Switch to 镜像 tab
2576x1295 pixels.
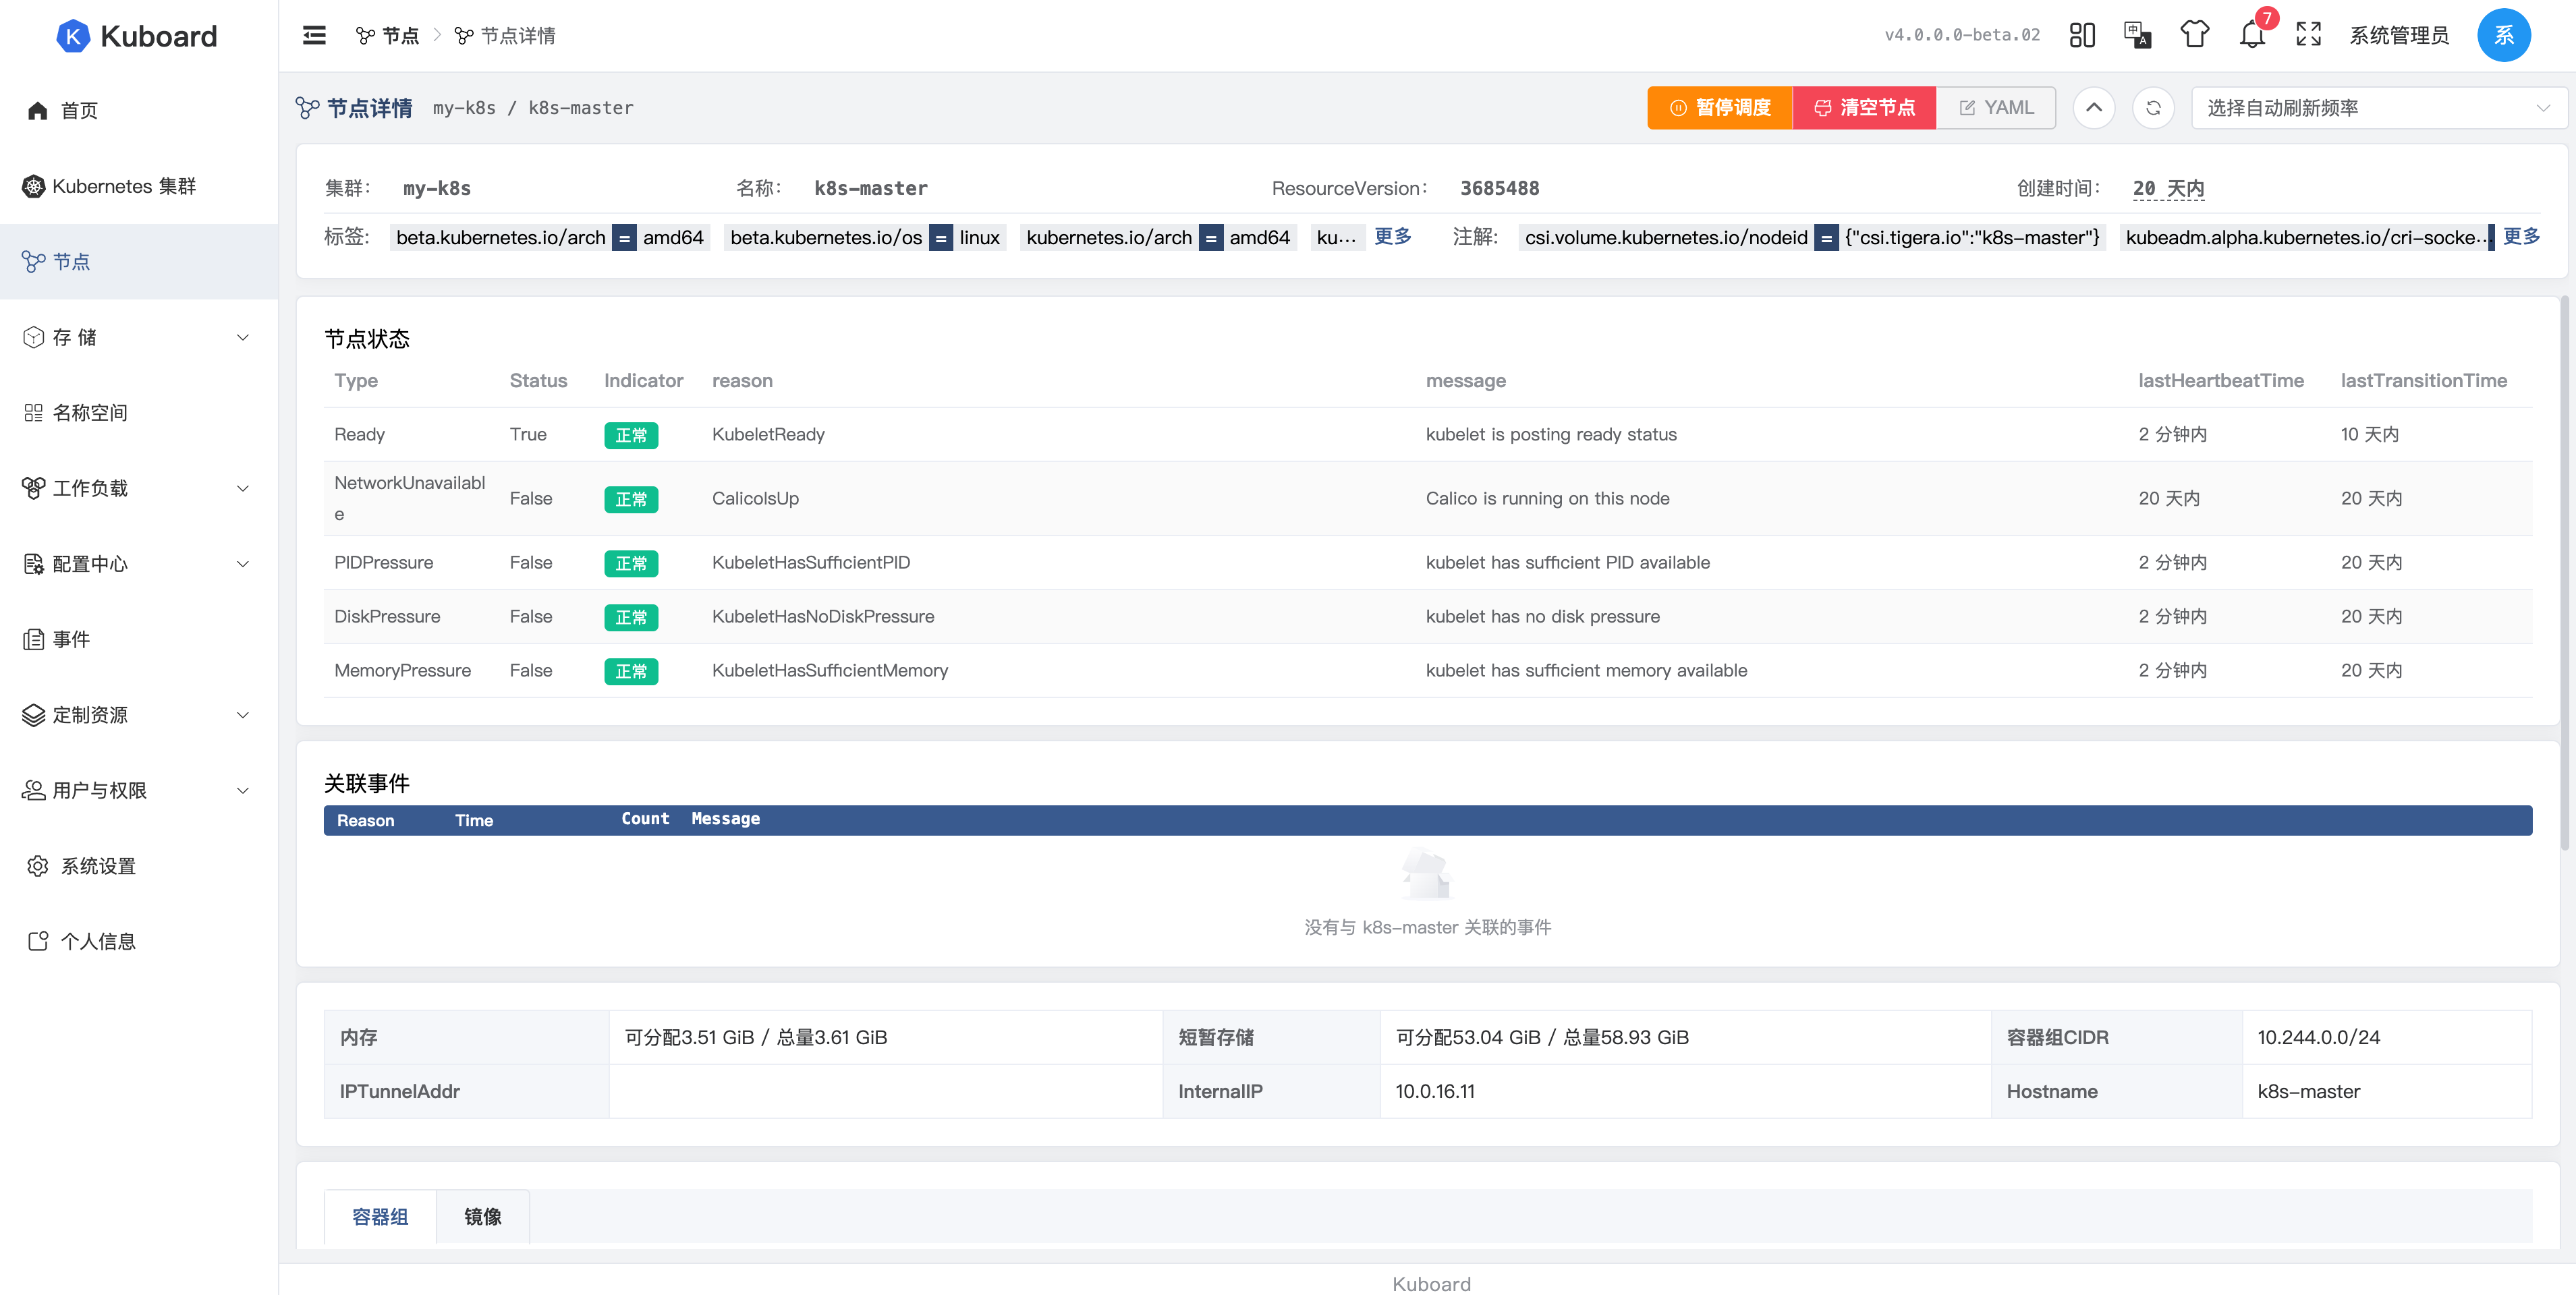(482, 1216)
